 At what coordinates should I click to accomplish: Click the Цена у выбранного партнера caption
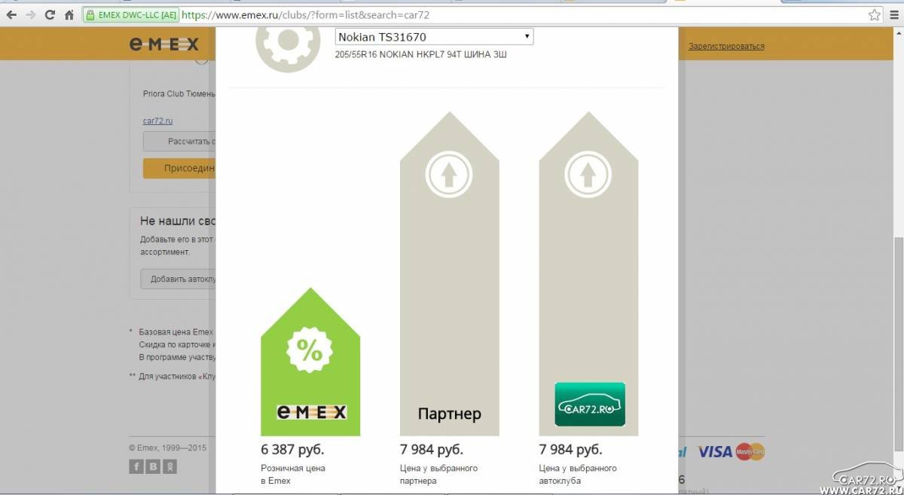[438, 474]
